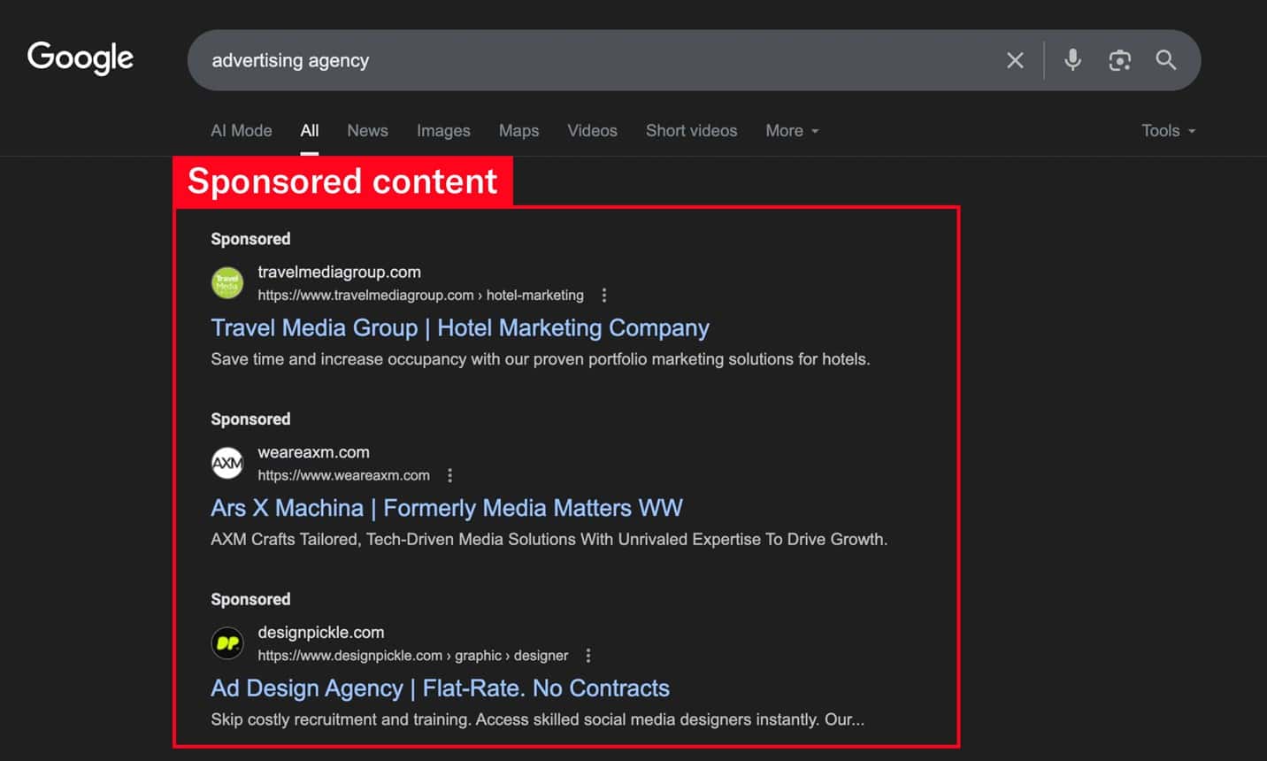The image size is (1267, 761).
Task: Open Design Pickle DP favicon
Action: 227,643
